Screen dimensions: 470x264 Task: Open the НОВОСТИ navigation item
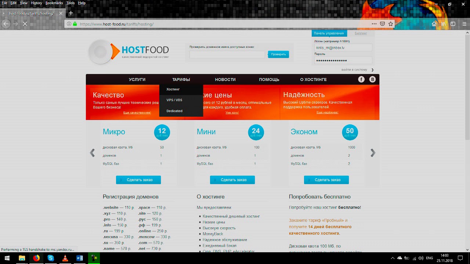[225, 80]
